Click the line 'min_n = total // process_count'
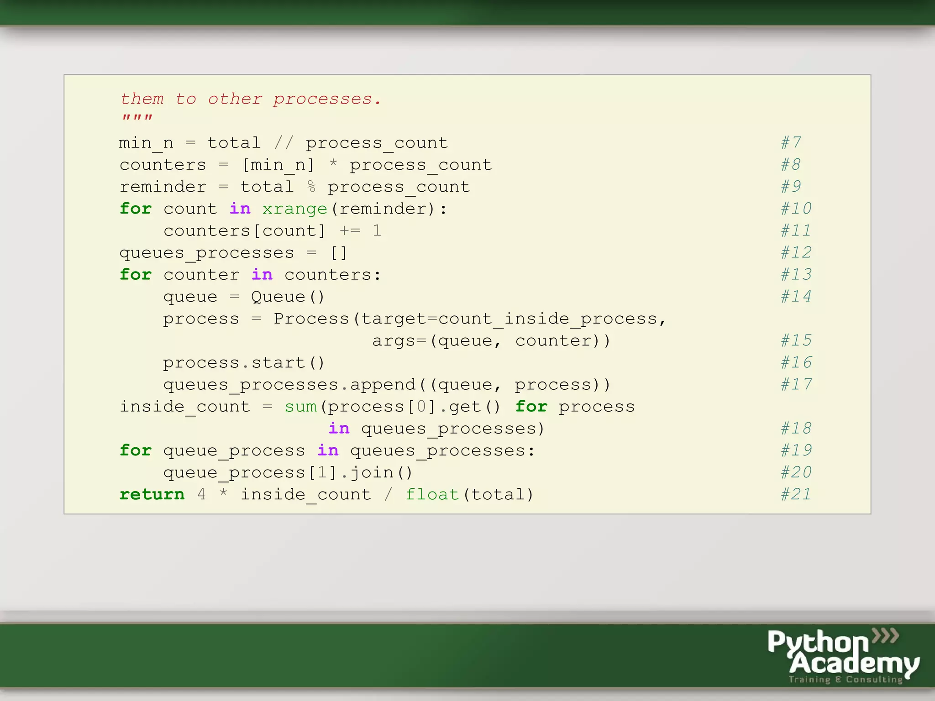Screen dimensions: 935x701 point(284,143)
